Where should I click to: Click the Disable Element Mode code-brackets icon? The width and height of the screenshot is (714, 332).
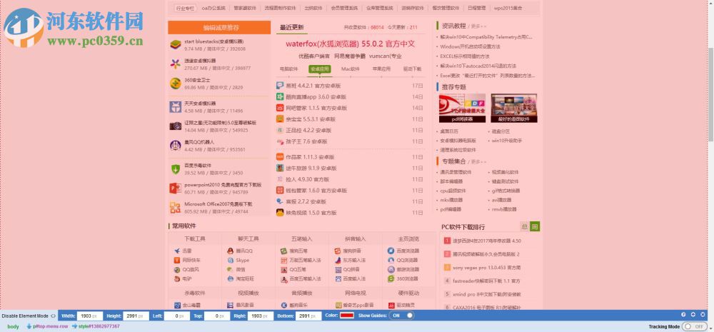(54, 316)
